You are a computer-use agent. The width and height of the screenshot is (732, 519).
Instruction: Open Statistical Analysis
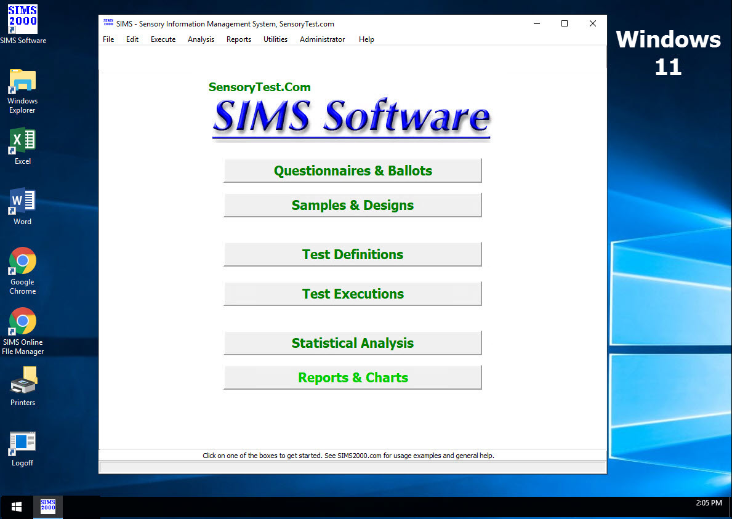click(x=352, y=343)
